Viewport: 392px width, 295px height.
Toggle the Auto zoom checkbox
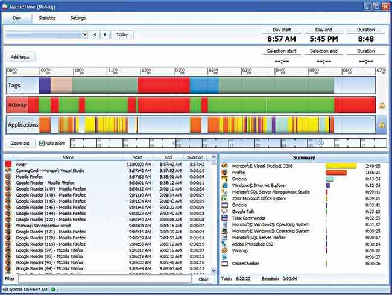pyautogui.click(x=42, y=143)
